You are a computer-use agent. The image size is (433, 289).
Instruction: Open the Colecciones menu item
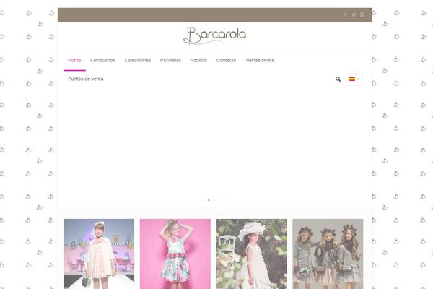click(x=138, y=60)
